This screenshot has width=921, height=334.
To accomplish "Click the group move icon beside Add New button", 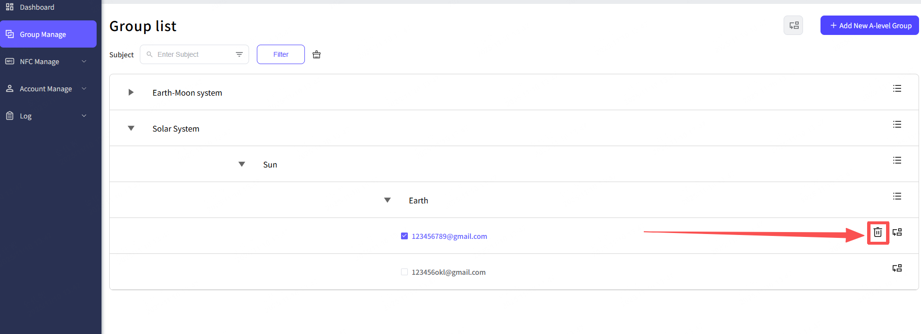I will pyautogui.click(x=793, y=25).
